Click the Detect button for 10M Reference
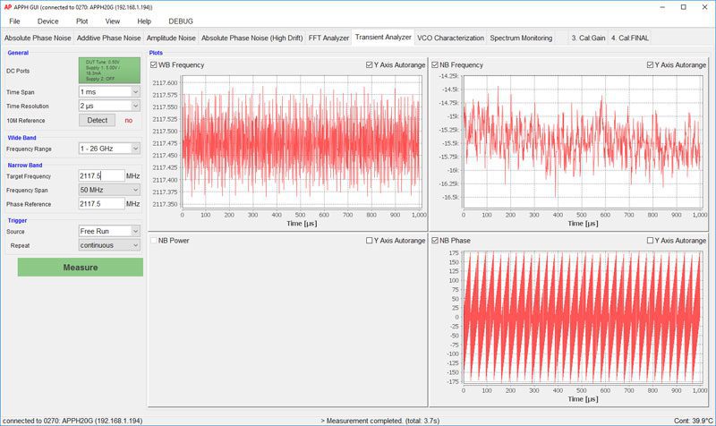The image size is (716, 426). [98, 120]
